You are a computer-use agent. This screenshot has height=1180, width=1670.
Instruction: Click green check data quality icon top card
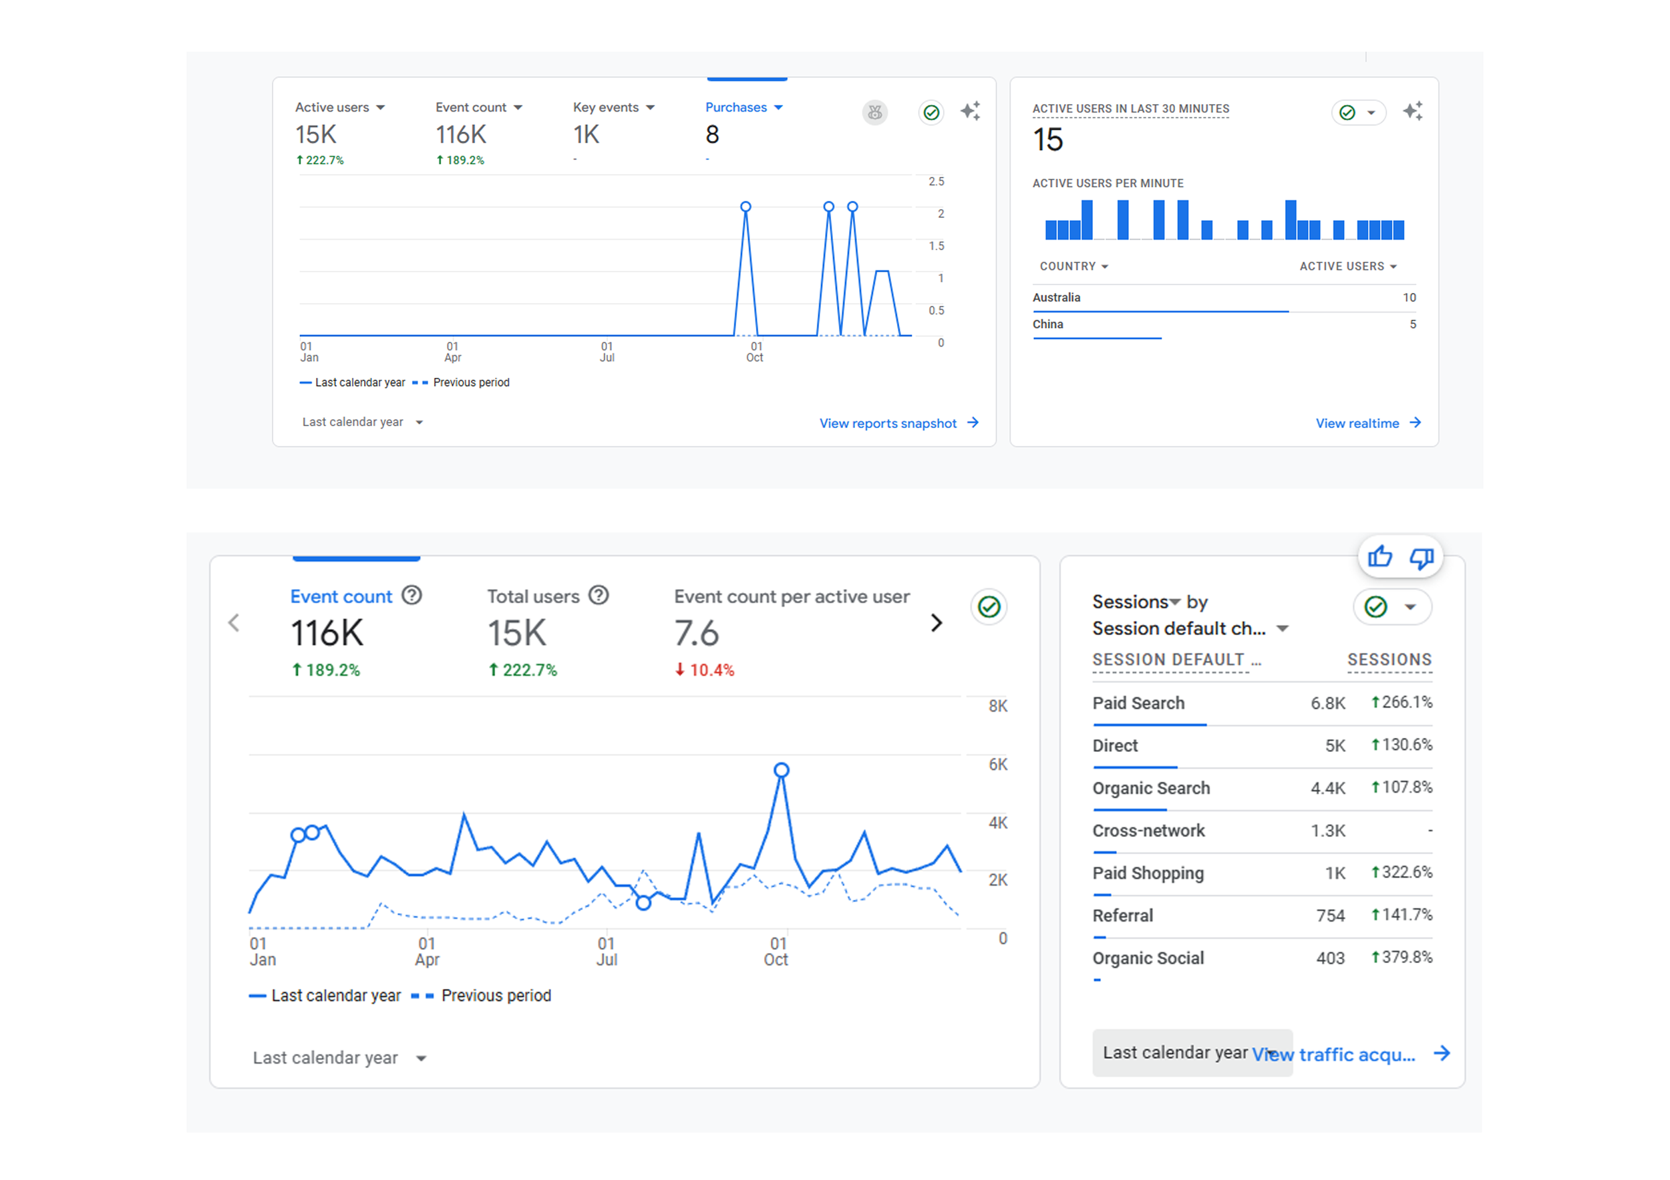[931, 112]
